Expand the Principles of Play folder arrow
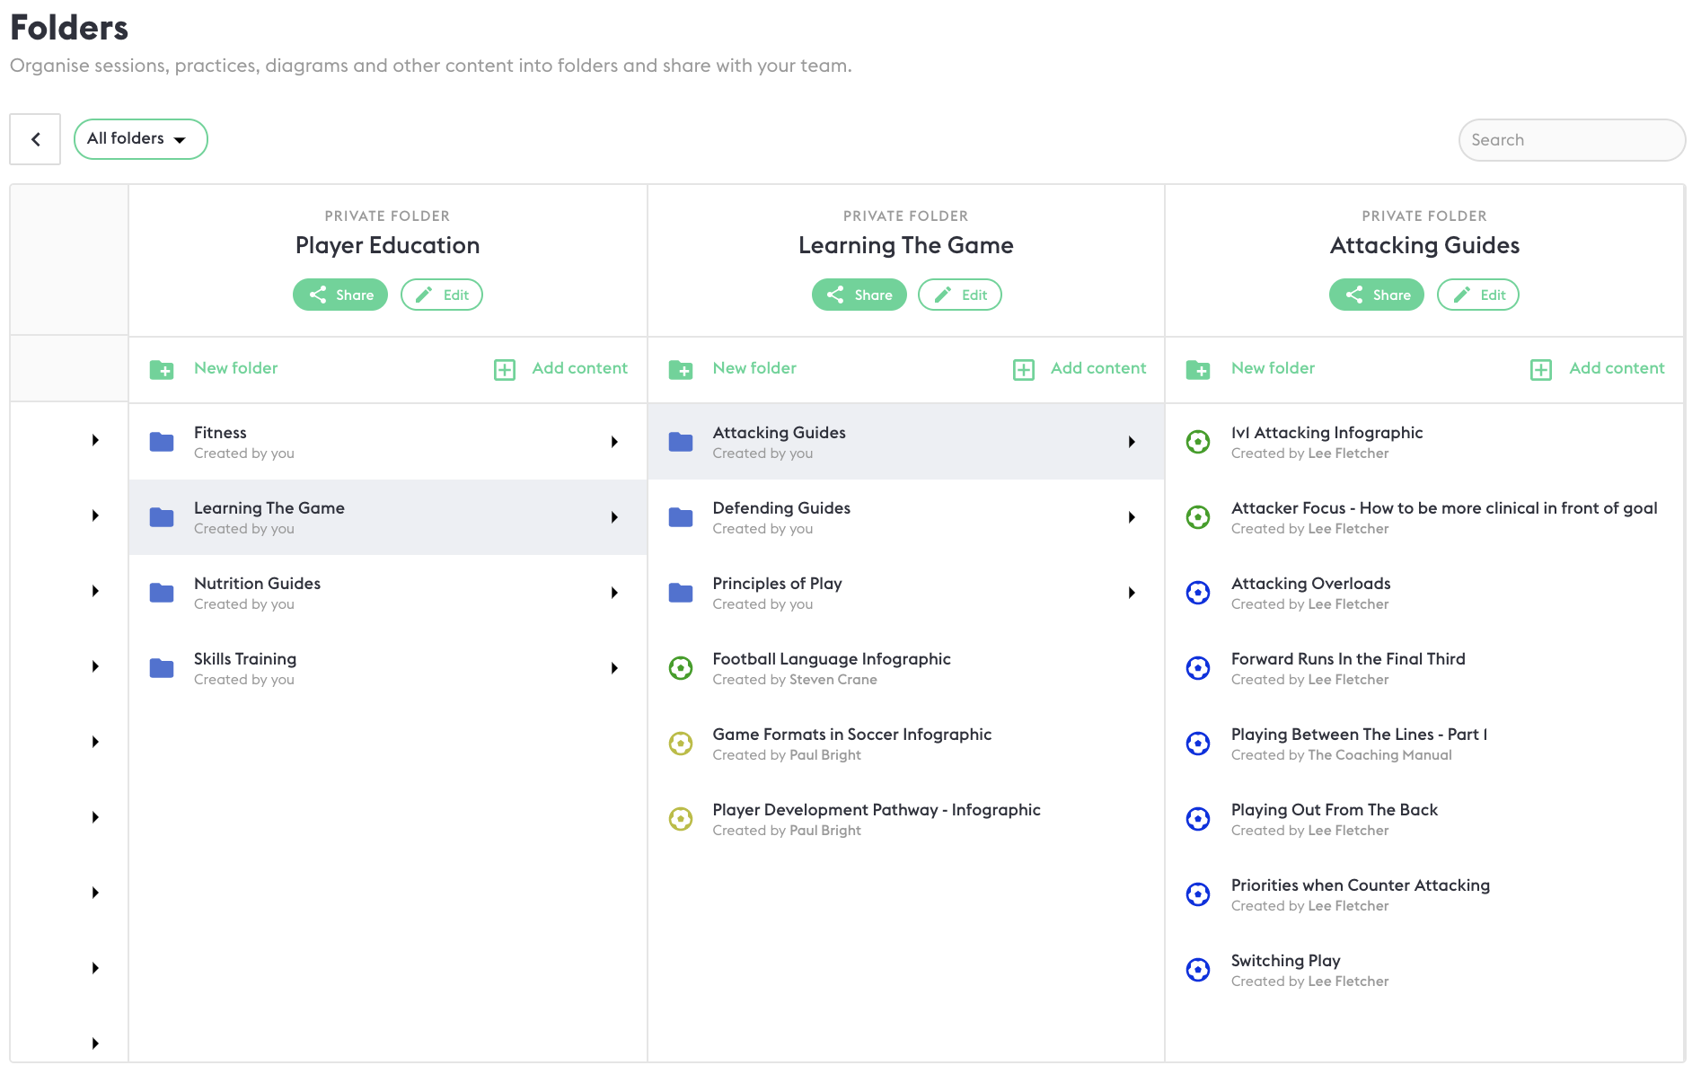The height and width of the screenshot is (1074, 1701). point(1132,593)
